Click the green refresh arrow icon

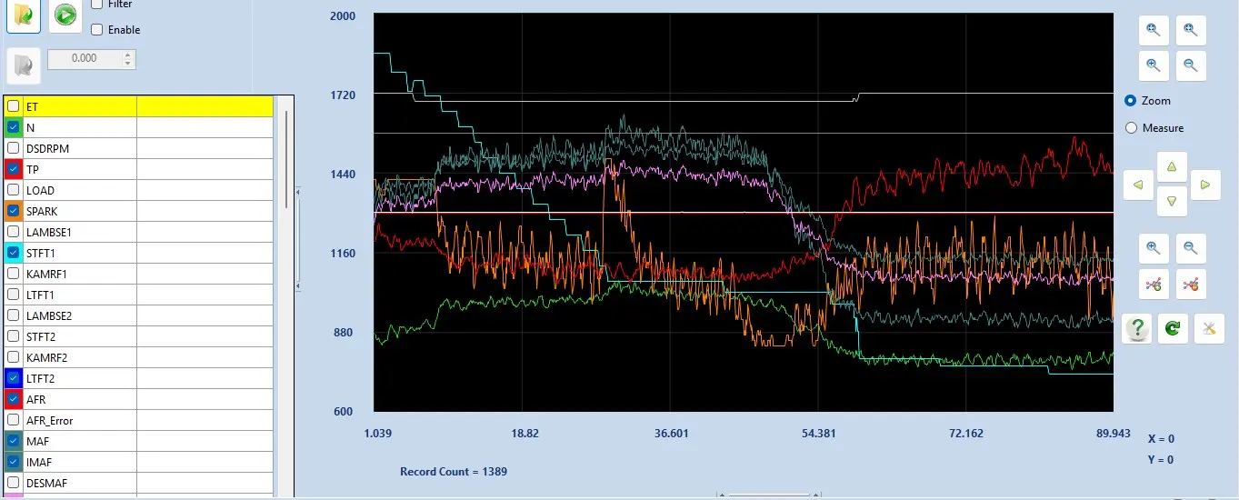[1173, 329]
